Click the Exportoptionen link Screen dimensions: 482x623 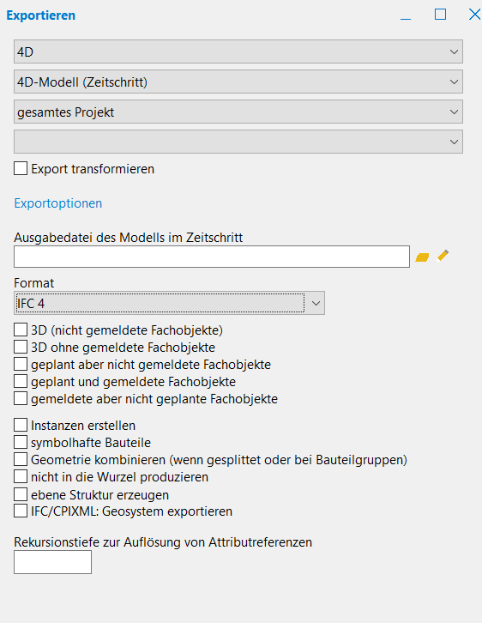click(x=58, y=203)
